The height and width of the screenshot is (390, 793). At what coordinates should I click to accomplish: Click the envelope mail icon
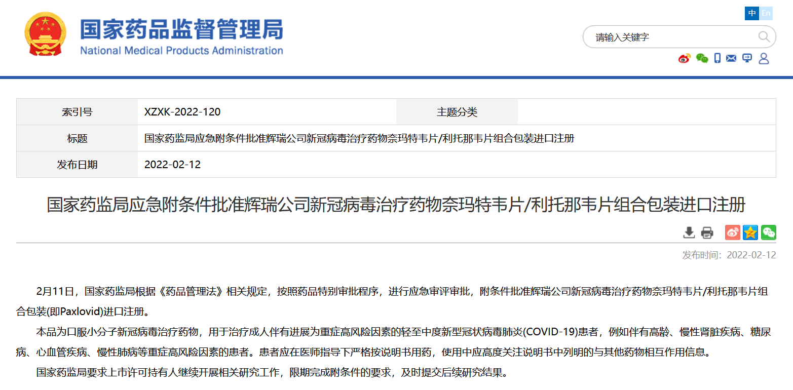point(731,58)
